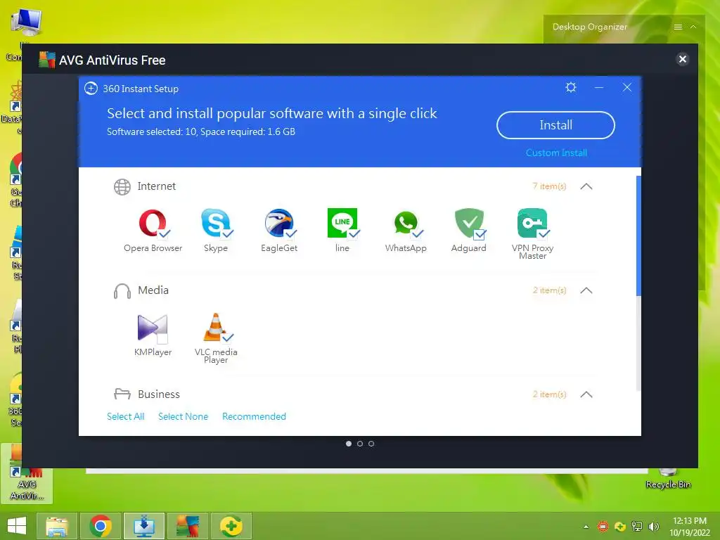Open the Desktop Organizer menu icon
Viewport: 720px width, 540px height.
[x=678, y=27]
